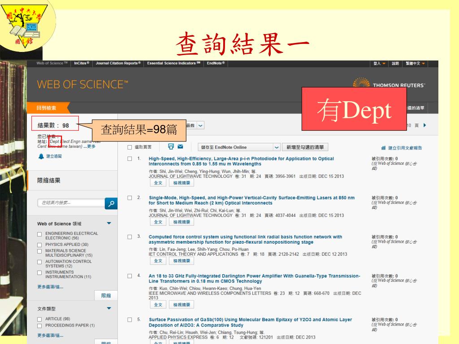Click the create alert bell icon
Image resolution: width=459 pixels, height=344 pixels.
(41, 156)
